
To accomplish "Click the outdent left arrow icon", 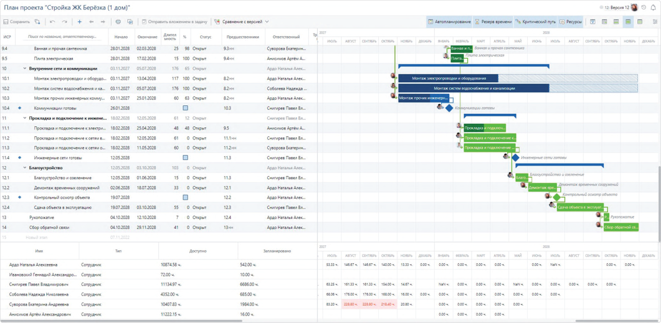I will point(91,22).
